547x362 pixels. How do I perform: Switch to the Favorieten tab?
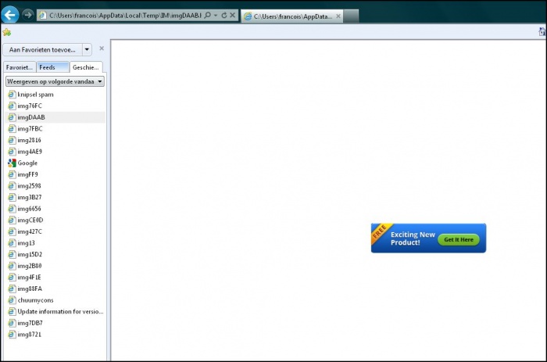pyautogui.click(x=20, y=67)
